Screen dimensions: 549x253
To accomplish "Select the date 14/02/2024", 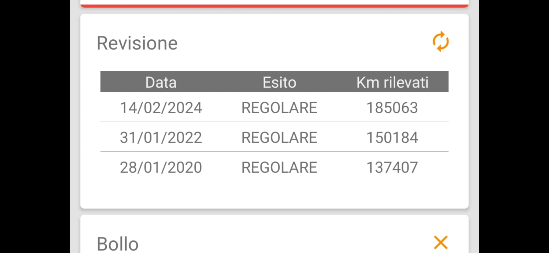I will [161, 108].
